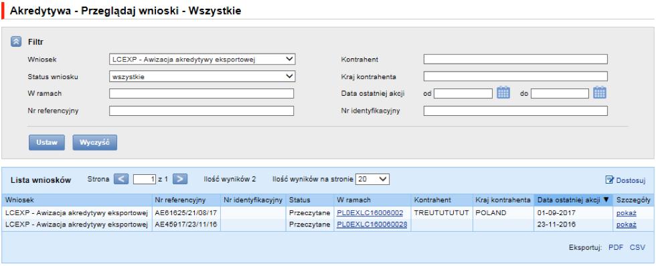The height and width of the screenshot is (266, 656).
Task: Focus the Nr identyfikacyjny input field
Action: click(x=515, y=111)
